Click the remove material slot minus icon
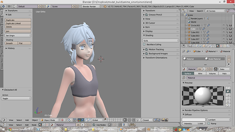Viewport: 235px width, 132px height. pos(229,61)
